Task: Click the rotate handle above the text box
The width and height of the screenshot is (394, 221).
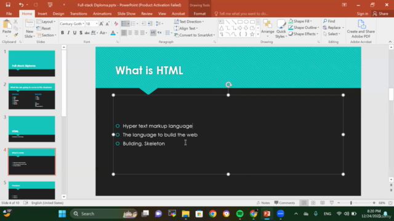Action: 228,85
